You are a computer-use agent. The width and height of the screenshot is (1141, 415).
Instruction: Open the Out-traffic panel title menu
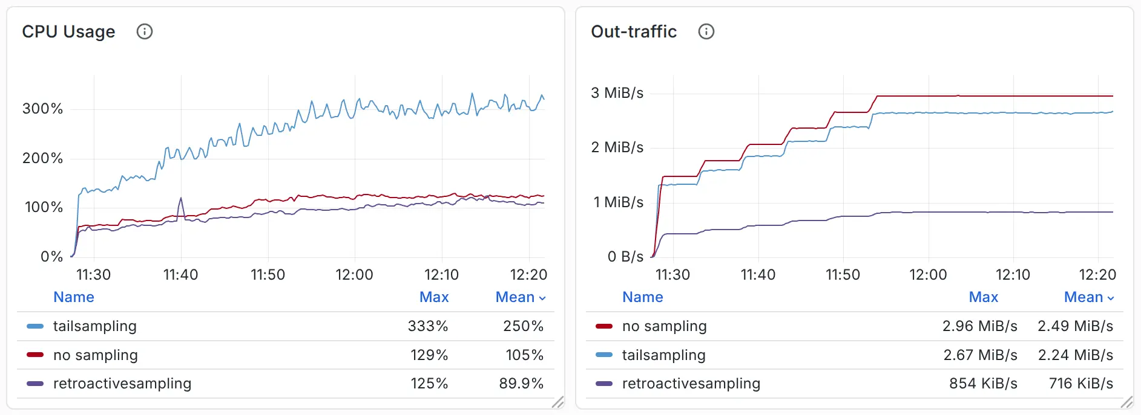(x=634, y=31)
